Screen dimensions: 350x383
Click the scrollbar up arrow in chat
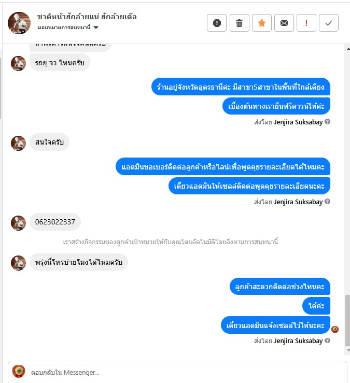tap(348, 49)
